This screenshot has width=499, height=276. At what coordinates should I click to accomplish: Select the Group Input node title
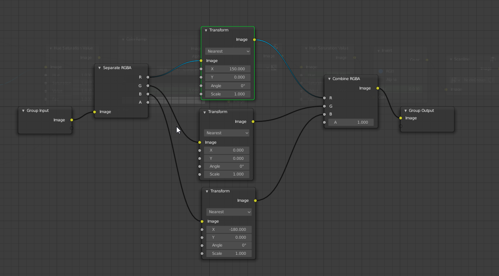(x=38, y=111)
